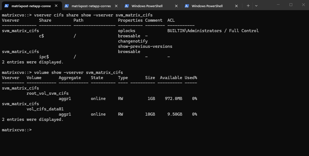Close the second matrixpost-netapp tab
309x156 pixels.
point(116,6)
